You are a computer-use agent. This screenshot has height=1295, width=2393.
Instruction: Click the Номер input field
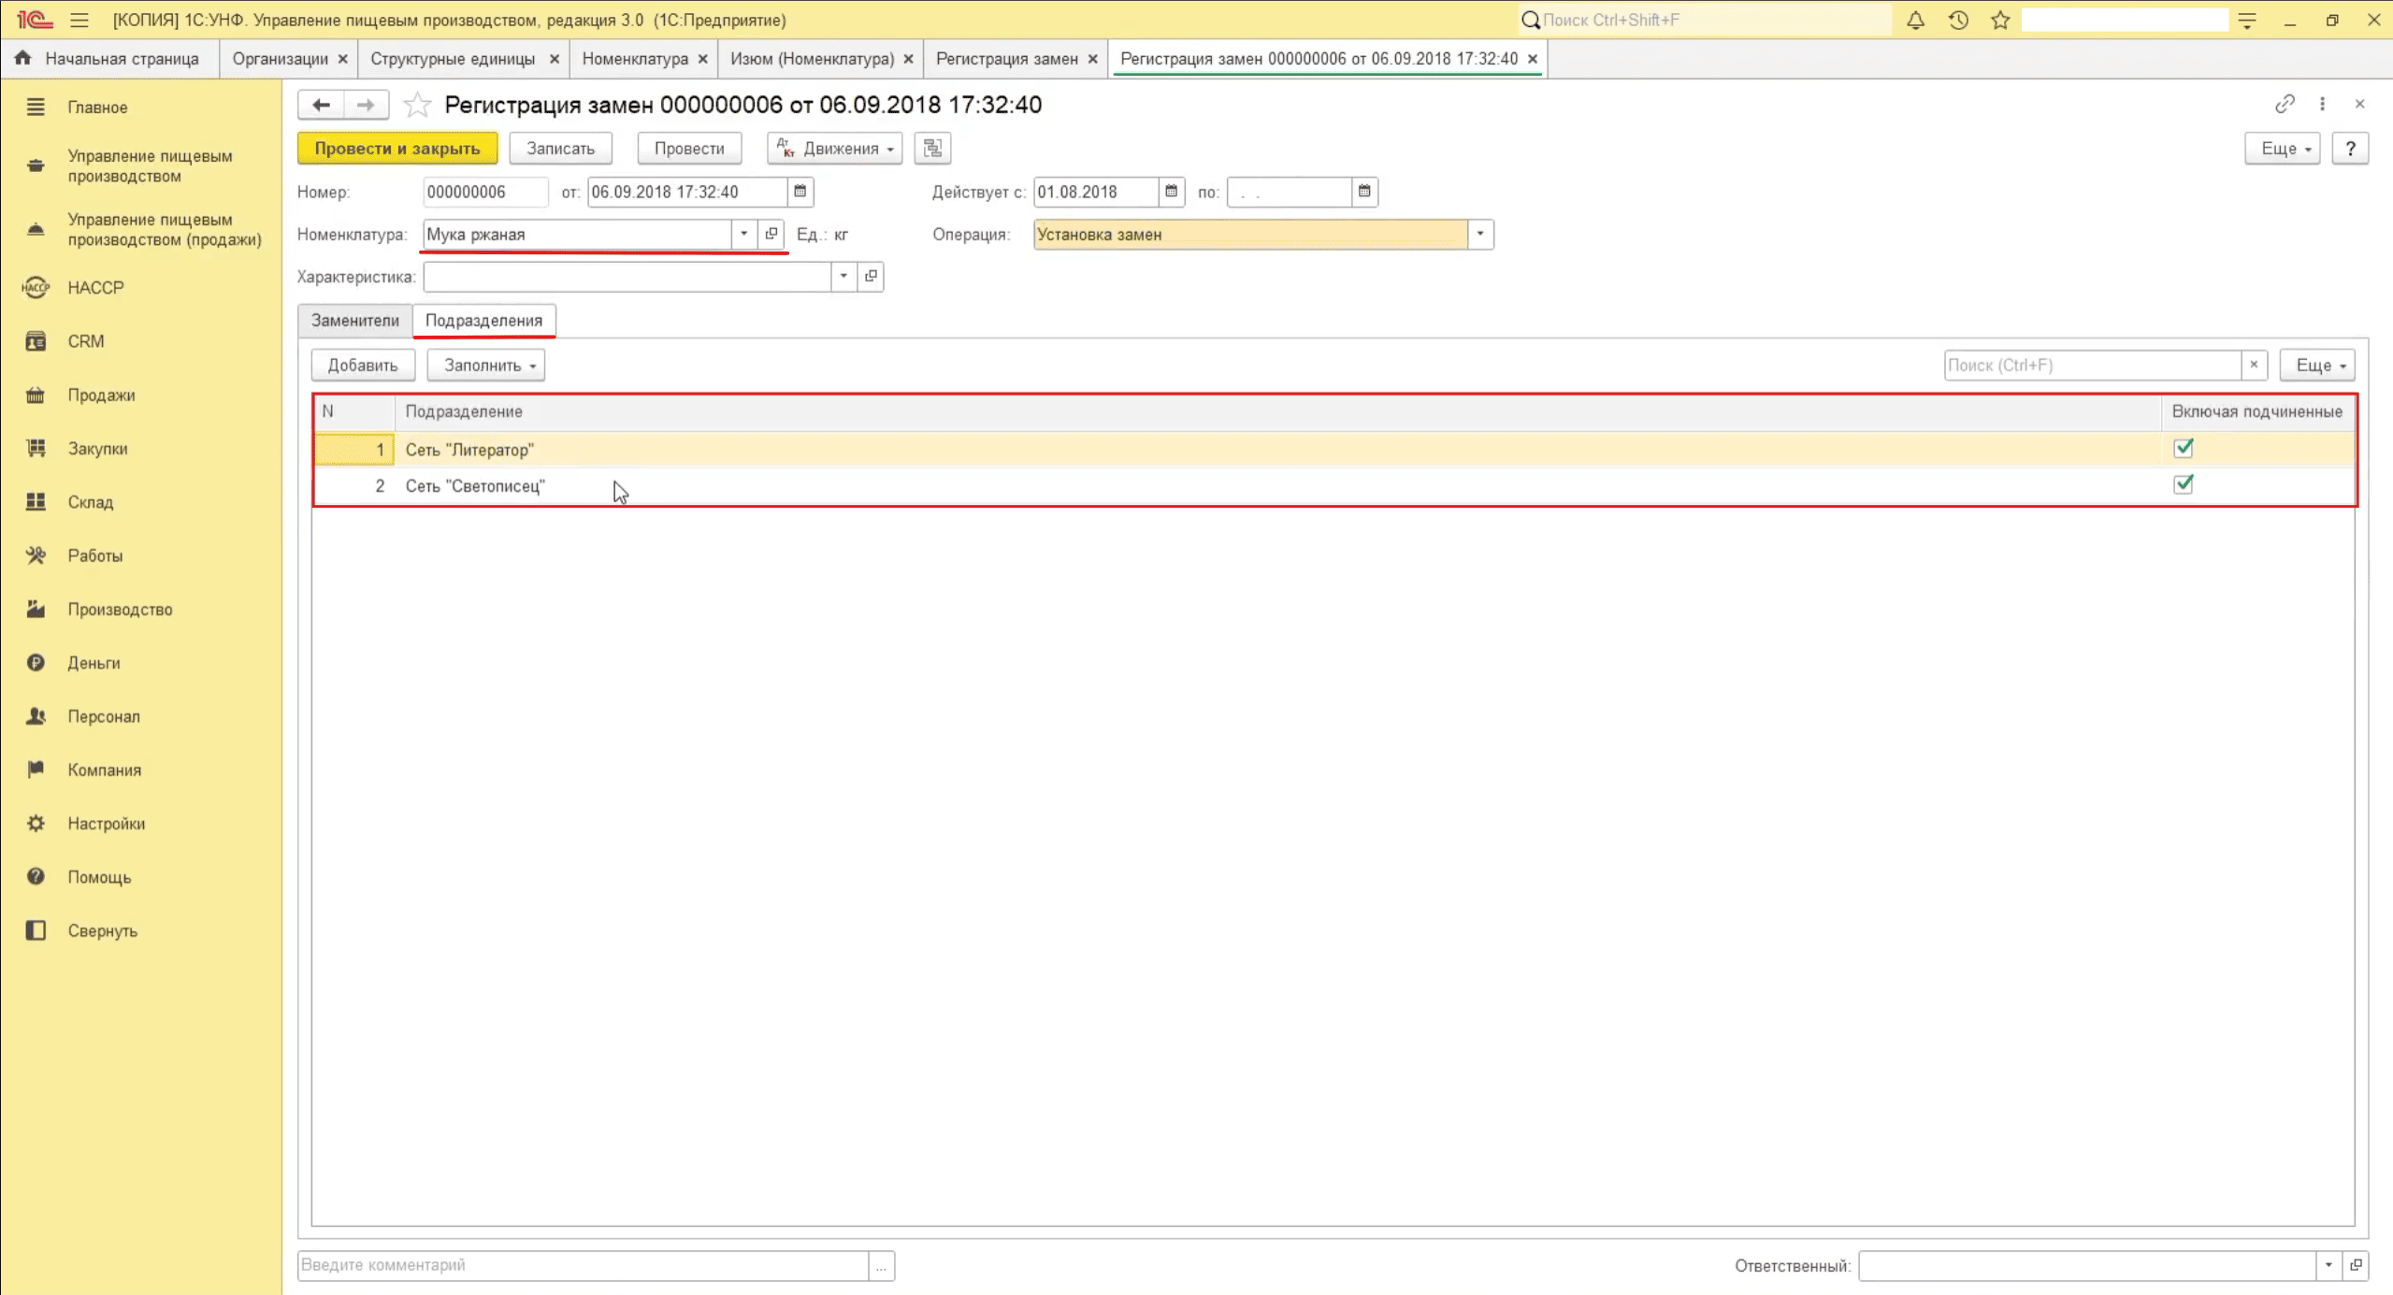485,192
